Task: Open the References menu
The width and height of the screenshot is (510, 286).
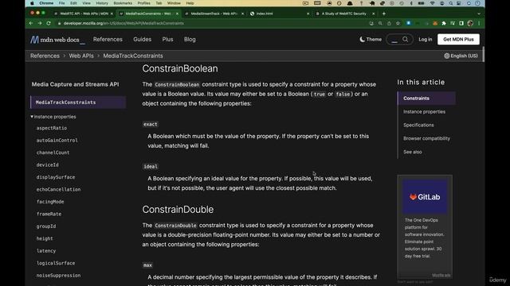Action: click(x=108, y=39)
